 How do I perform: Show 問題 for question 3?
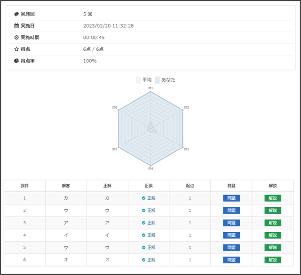231,223
